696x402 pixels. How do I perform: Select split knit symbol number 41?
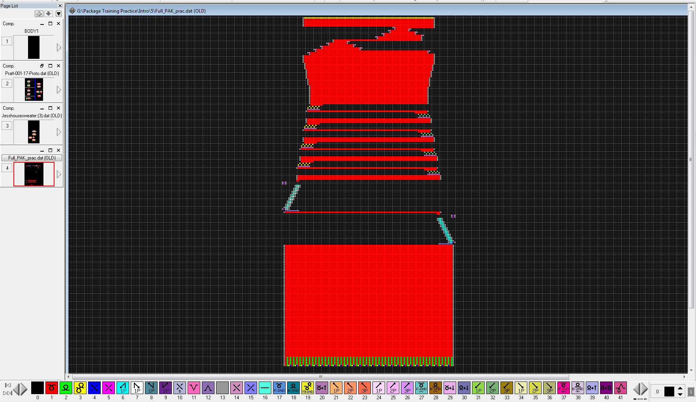point(621,388)
